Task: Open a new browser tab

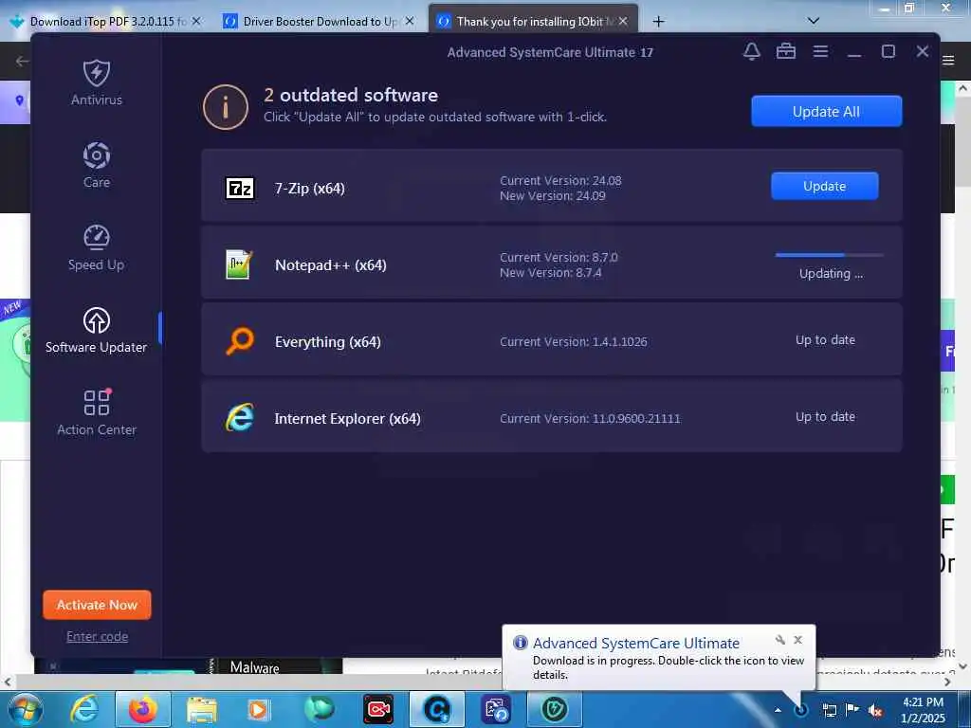Action: pos(658,22)
